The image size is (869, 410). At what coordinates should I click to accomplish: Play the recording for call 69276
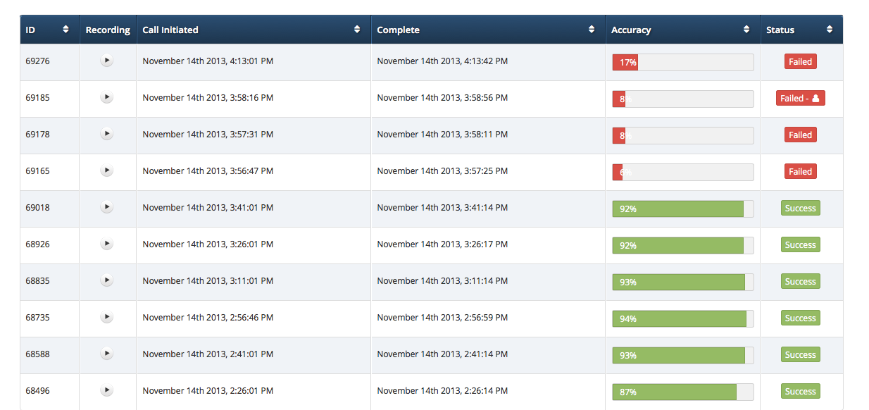click(x=106, y=61)
